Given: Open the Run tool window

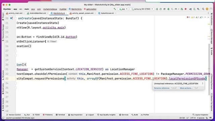Looking at the screenshot, I should pyautogui.click(x=27, y=115).
